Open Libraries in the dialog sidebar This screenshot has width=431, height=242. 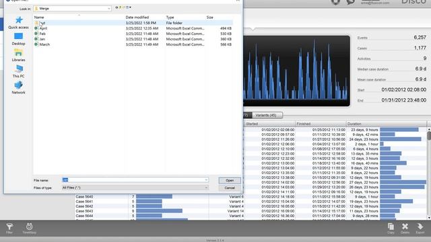pos(18,55)
